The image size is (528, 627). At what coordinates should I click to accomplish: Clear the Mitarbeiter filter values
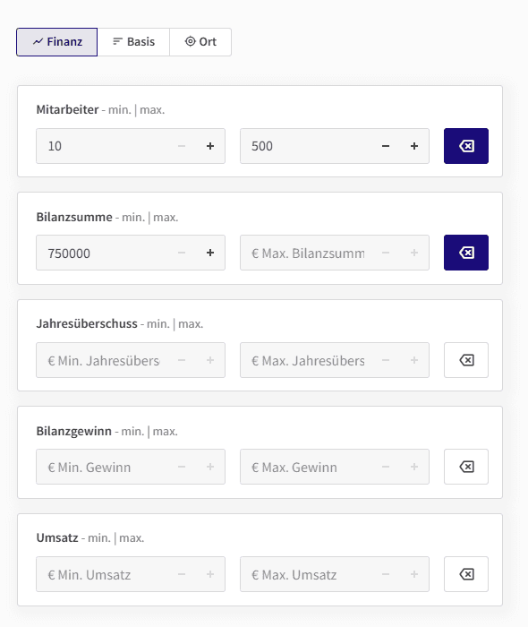(x=465, y=146)
